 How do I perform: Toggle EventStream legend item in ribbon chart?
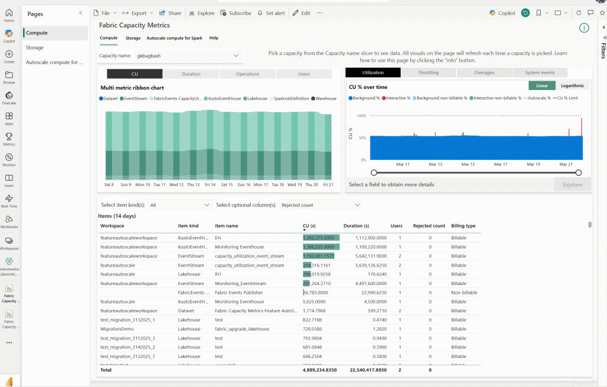[x=133, y=99]
